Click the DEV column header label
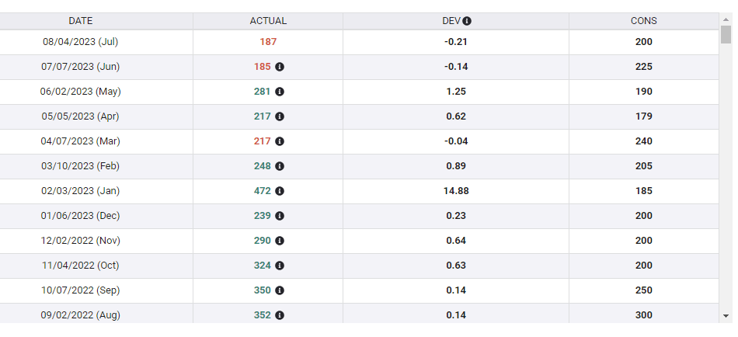 (x=451, y=21)
